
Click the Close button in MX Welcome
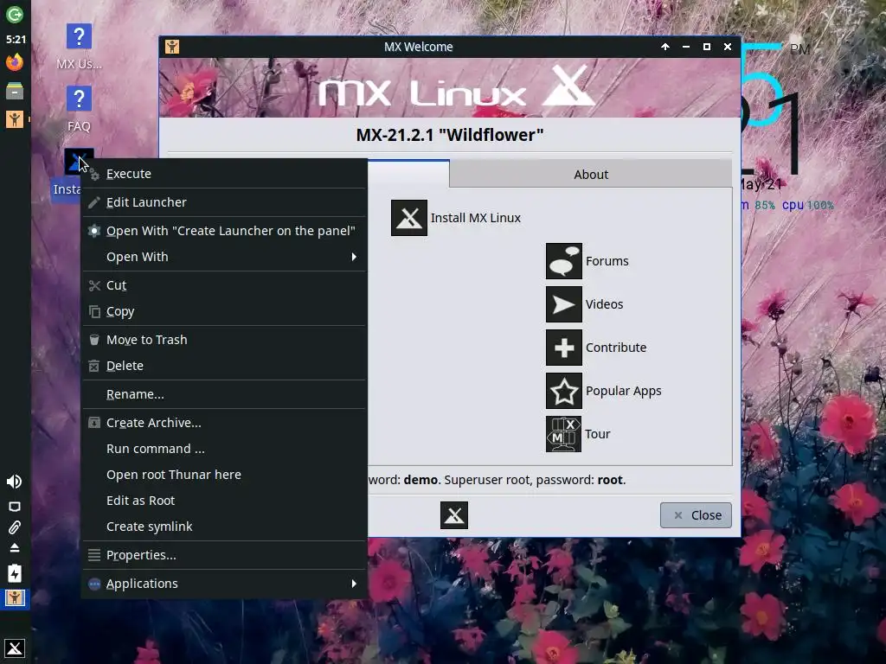tap(696, 515)
